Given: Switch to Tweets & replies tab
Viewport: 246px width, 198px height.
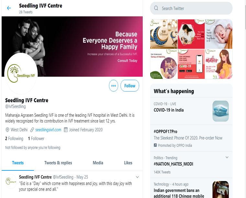Looking at the screenshot, I should [x=58, y=163].
